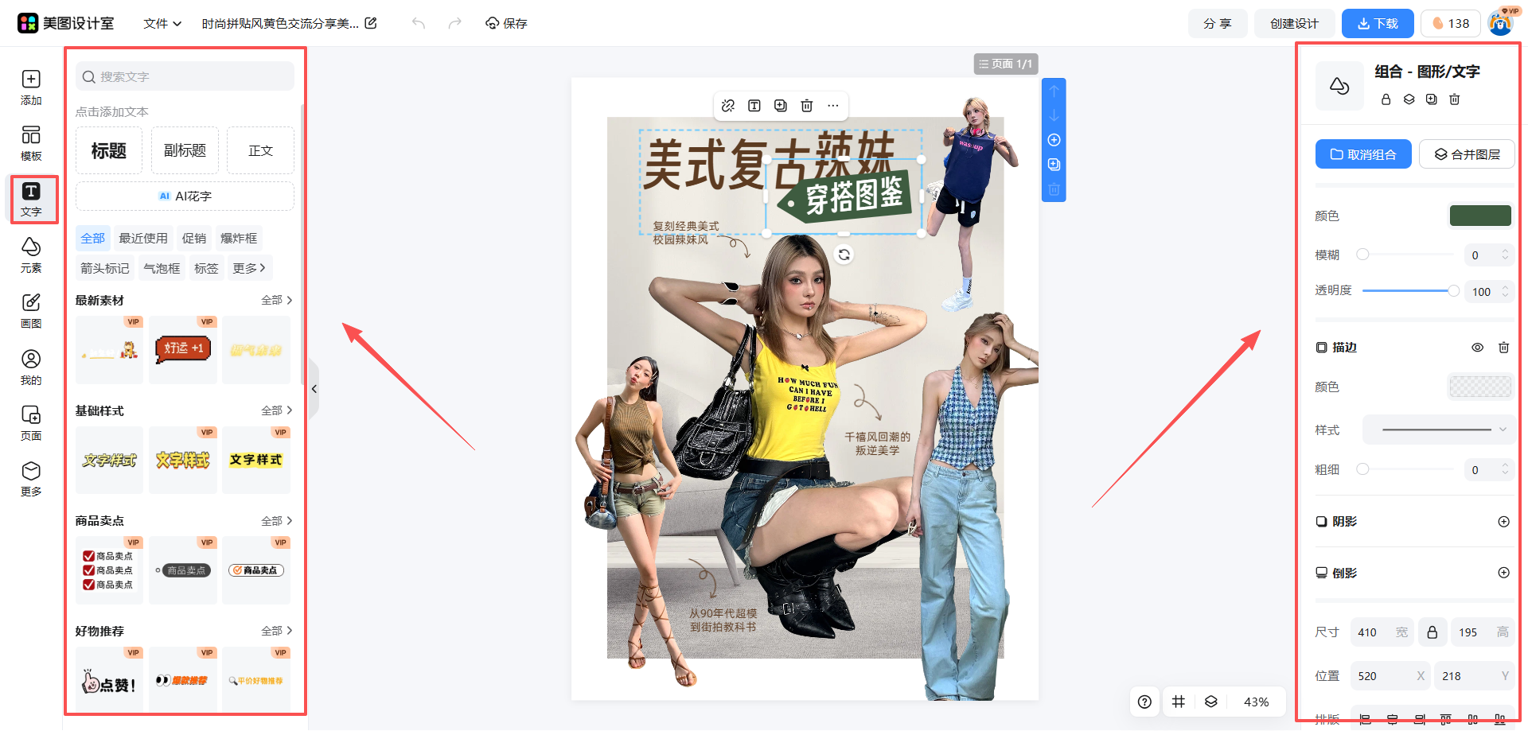The height and width of the screenshot is (731, 1528).
Task: Click the 取消组合 ungroup button
Action: point(1362,154)
